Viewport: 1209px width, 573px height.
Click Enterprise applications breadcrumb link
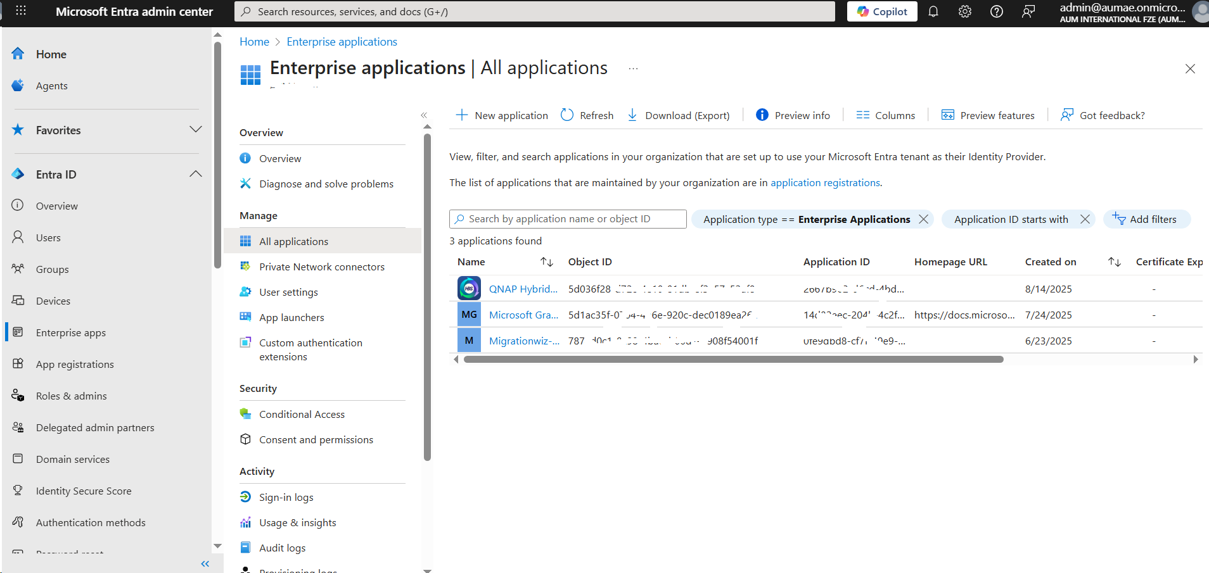pyautogui.click(x=342, y=42)
